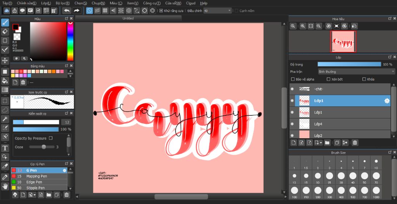Rotate view left in navigator

point(328,26)
